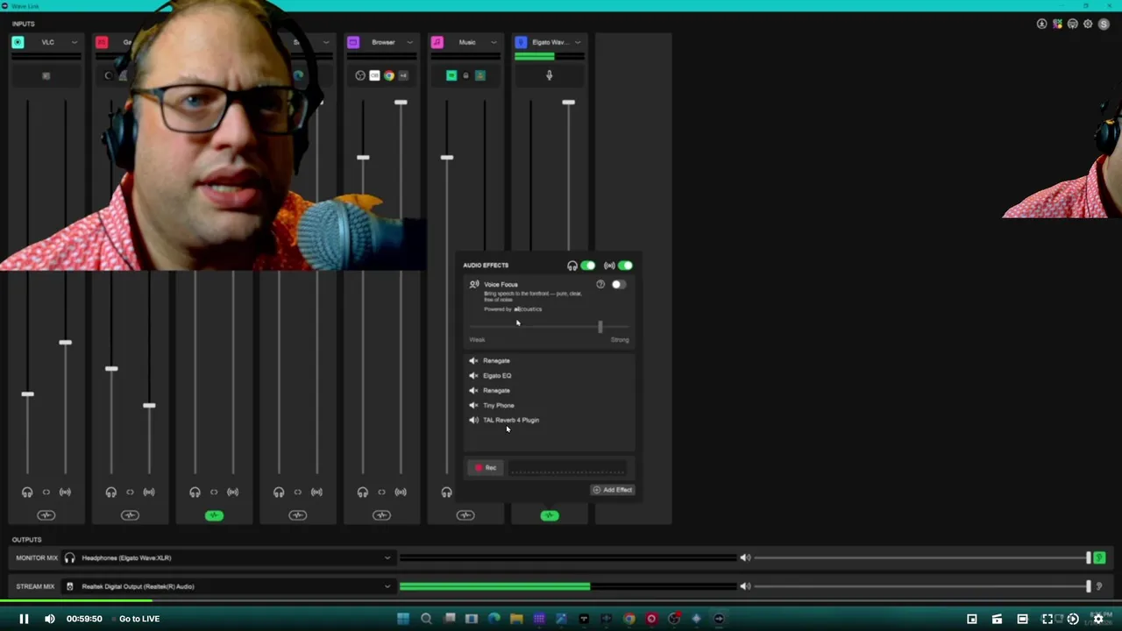The height and width of the screenshot is (631, 1122).
Task: Click the Chrome app icon in Browser channel
Action: click(388, 75)
